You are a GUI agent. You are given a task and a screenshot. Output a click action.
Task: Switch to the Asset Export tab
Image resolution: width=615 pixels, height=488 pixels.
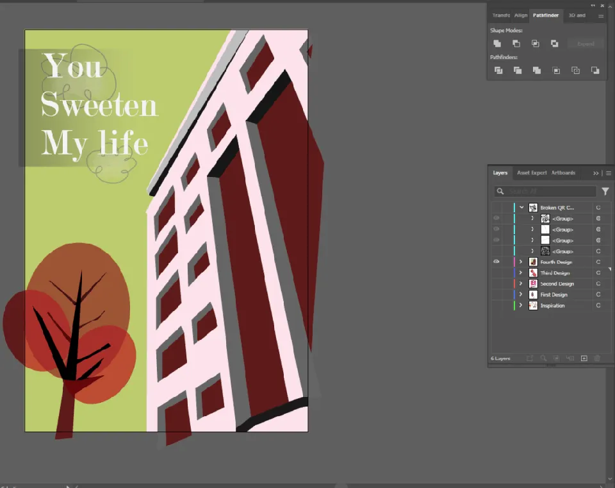[532, 172]
